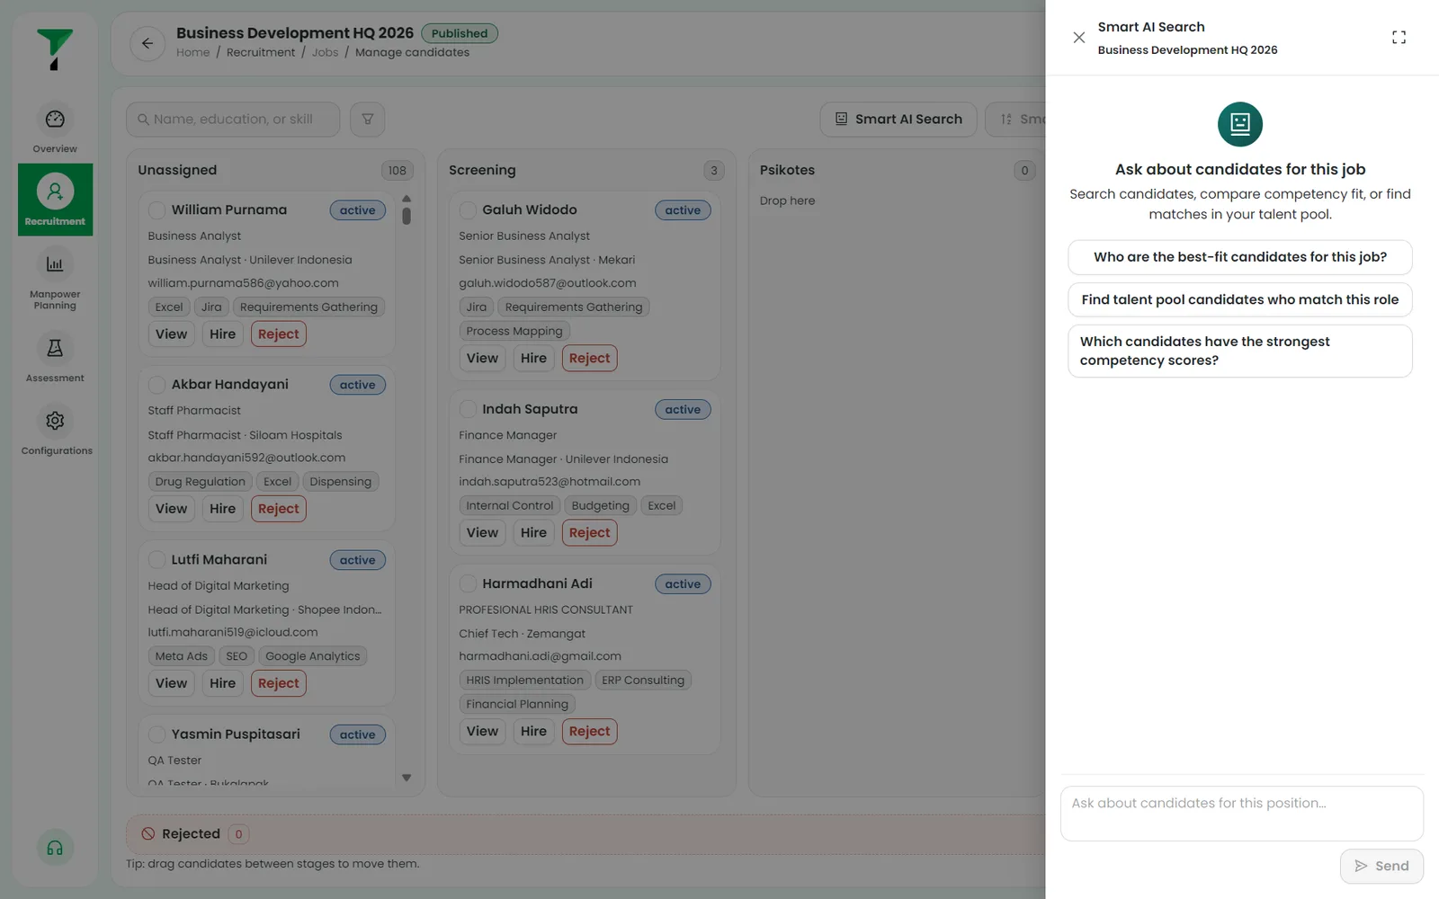The width and height of the screenshot is (1439, 899).
Task: Open the Assessment flask icon
Action: tap(55, 348)
